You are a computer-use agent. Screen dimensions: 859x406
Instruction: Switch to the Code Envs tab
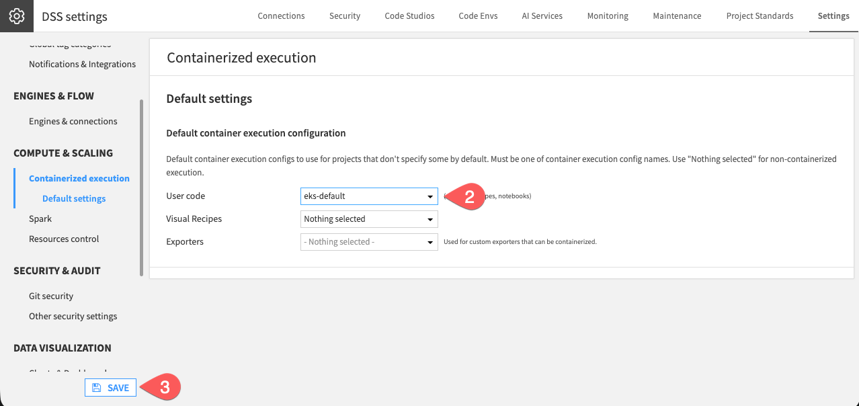[478, 16]
